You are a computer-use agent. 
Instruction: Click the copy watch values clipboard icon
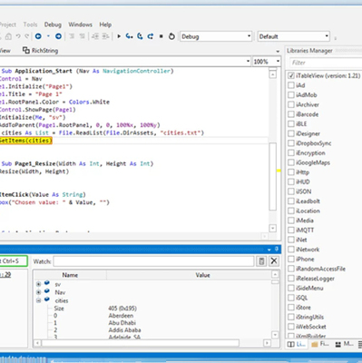tap(261, 261)
